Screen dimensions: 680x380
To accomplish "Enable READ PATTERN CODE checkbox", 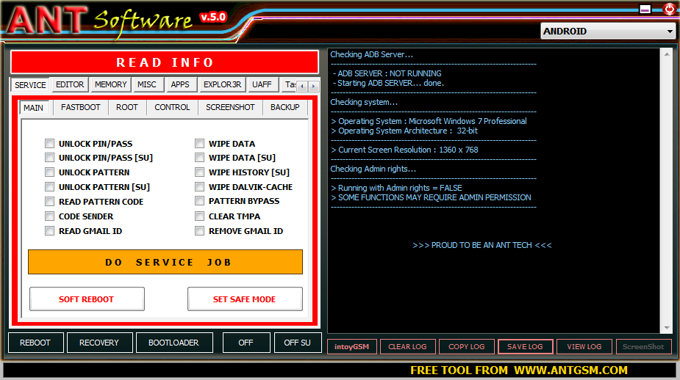I will [x=49, y=202].
